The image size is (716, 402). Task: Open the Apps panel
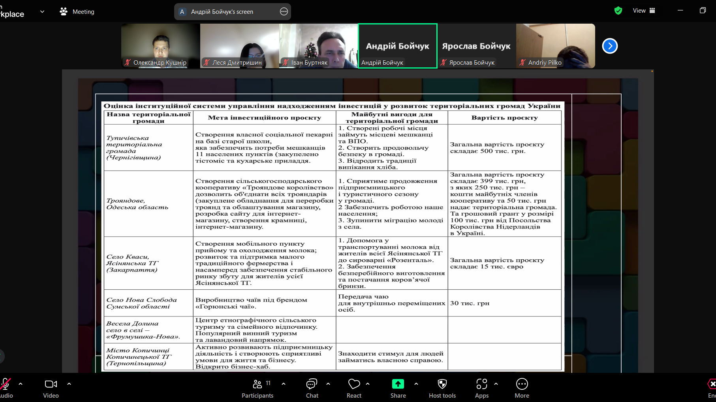(x=481, y=388)
